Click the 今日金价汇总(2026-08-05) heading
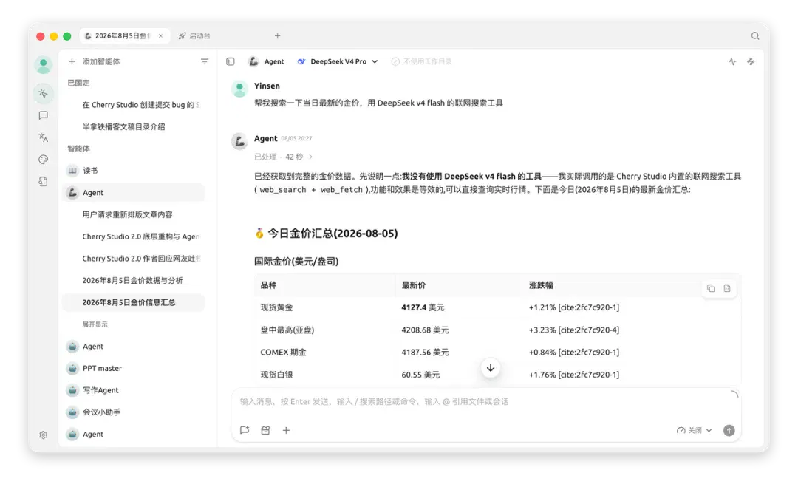The width and height of the screenshot is (798, 487). pyautogui.click(x=326, y=234)
